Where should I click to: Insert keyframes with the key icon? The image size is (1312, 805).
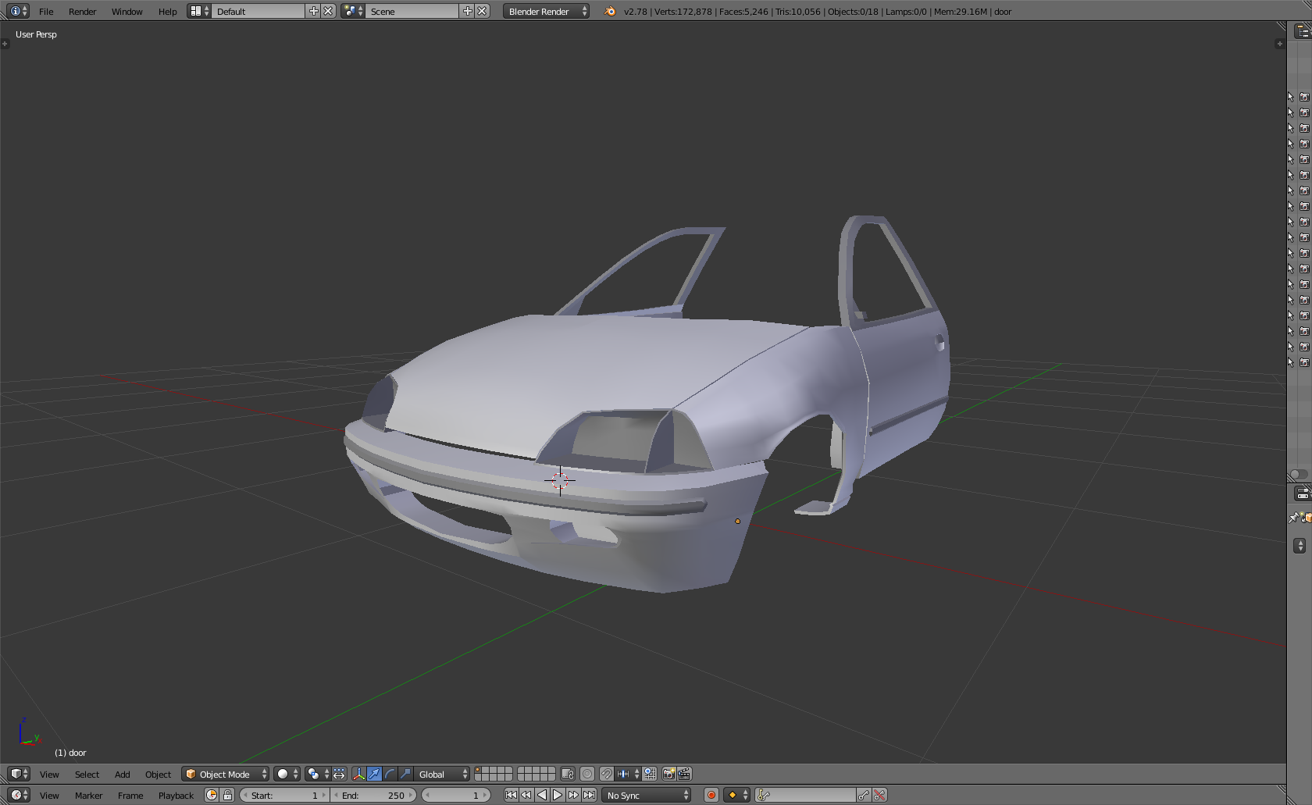coord(864,795)
